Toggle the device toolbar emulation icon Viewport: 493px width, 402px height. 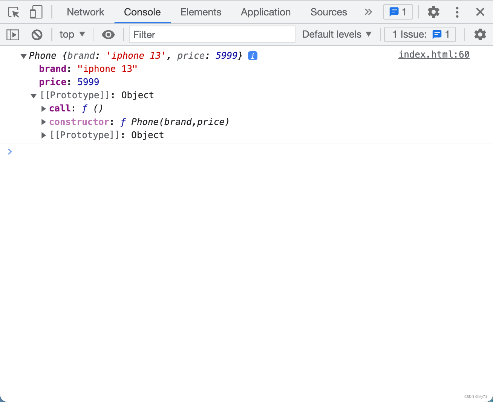pyautogui.click(x=36, y=12)
